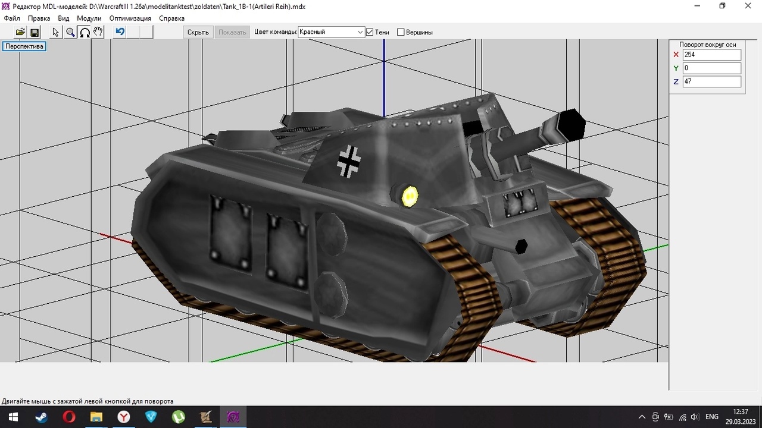Click the X axis rotation field

(x=711, y=55)
